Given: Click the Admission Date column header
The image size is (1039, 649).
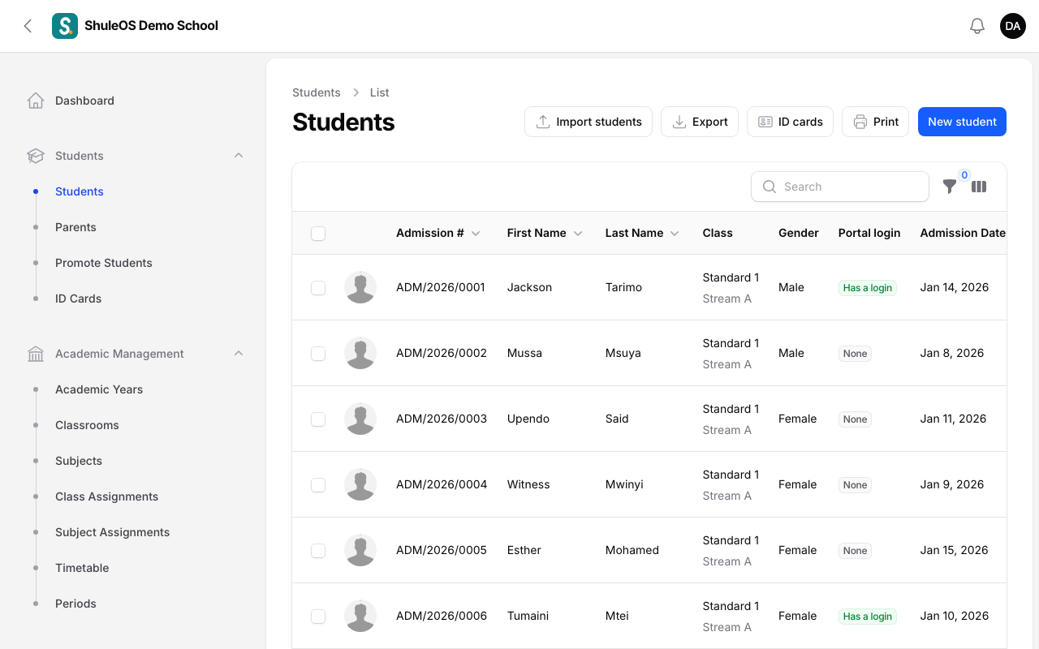Looking at the screenshot, I should point(963,233).
